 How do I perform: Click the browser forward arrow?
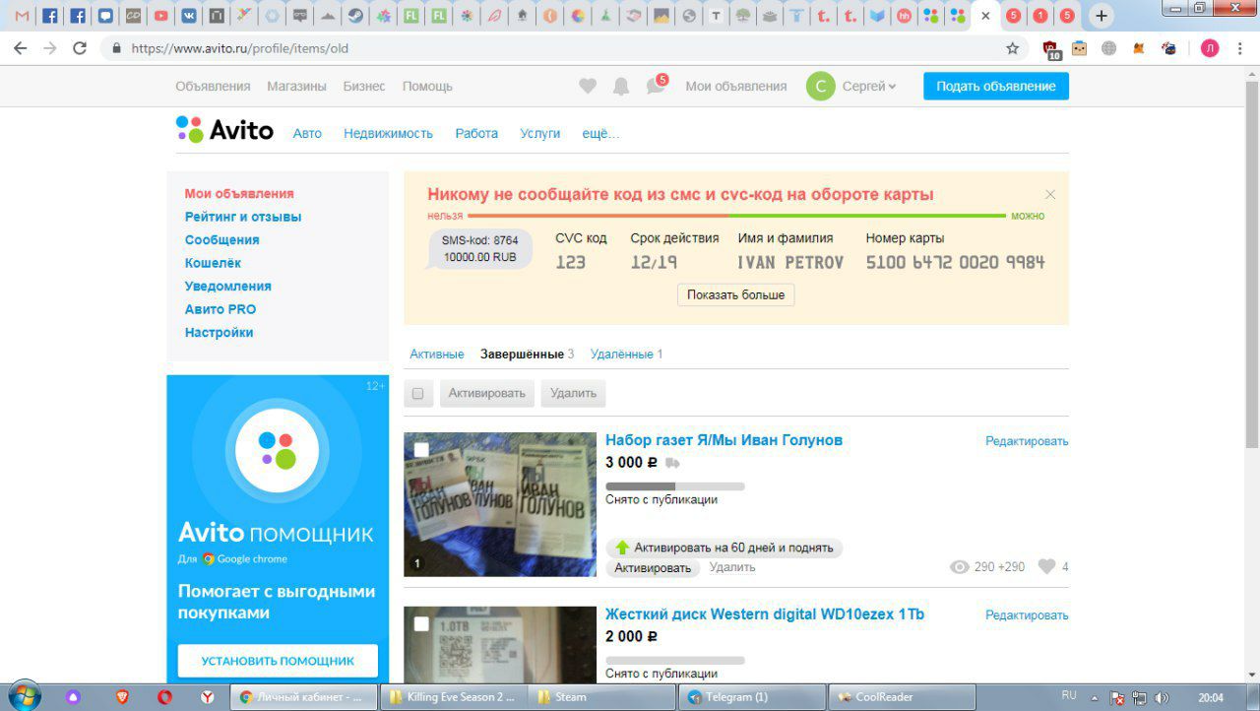(x=50, y=48)
